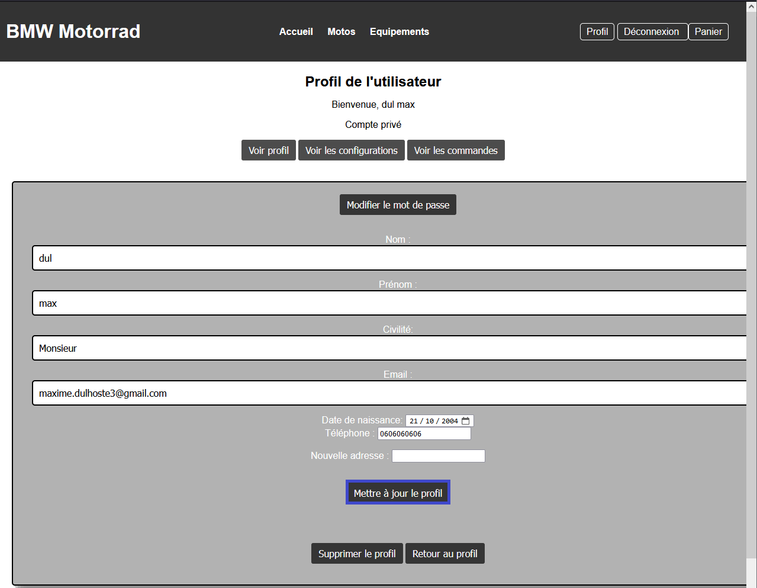The width and height of the screenshot is (757, 588).
Task: Click the Supprimer le profil button
Action: [357, 554]
